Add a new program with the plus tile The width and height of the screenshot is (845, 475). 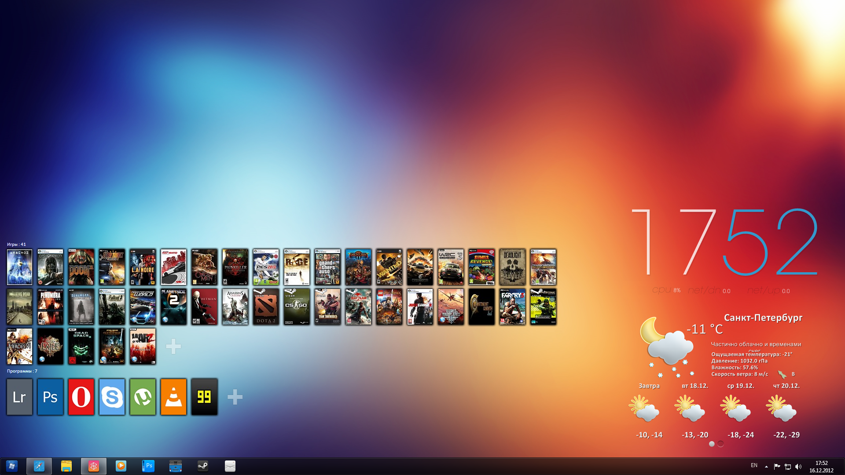tap(235, 397)
